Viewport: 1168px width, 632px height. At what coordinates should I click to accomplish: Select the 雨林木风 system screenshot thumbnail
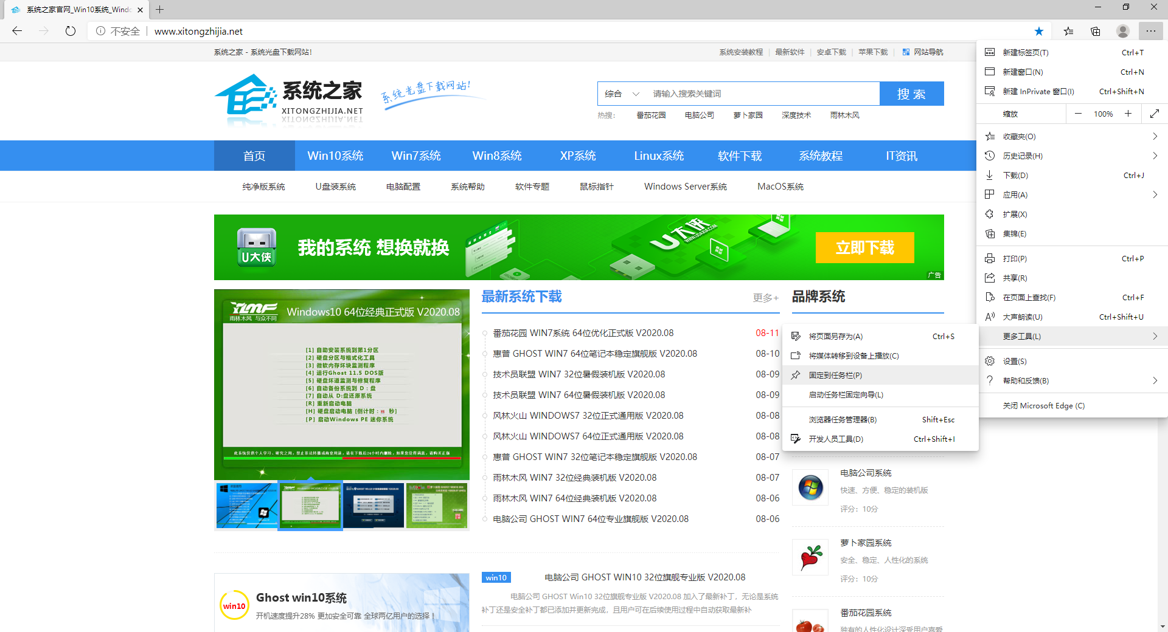(310, 506)
